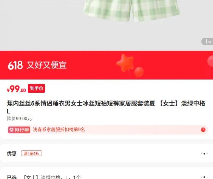Click the red star balloon decoration
213x179 pixels.
click(x=125, y=63)
